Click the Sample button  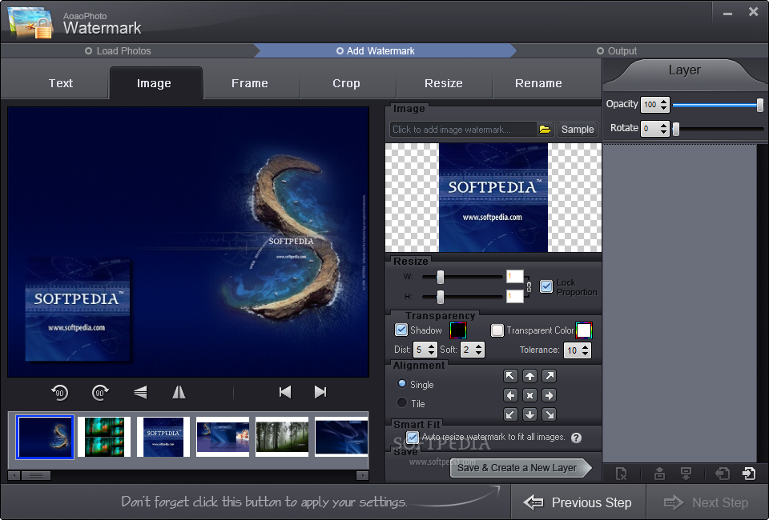[578, 130]
